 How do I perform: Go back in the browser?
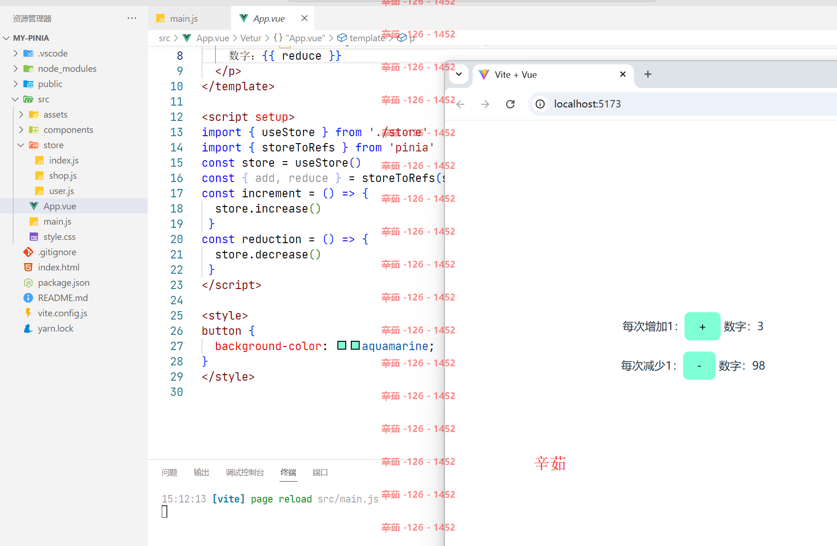point(460,104)
